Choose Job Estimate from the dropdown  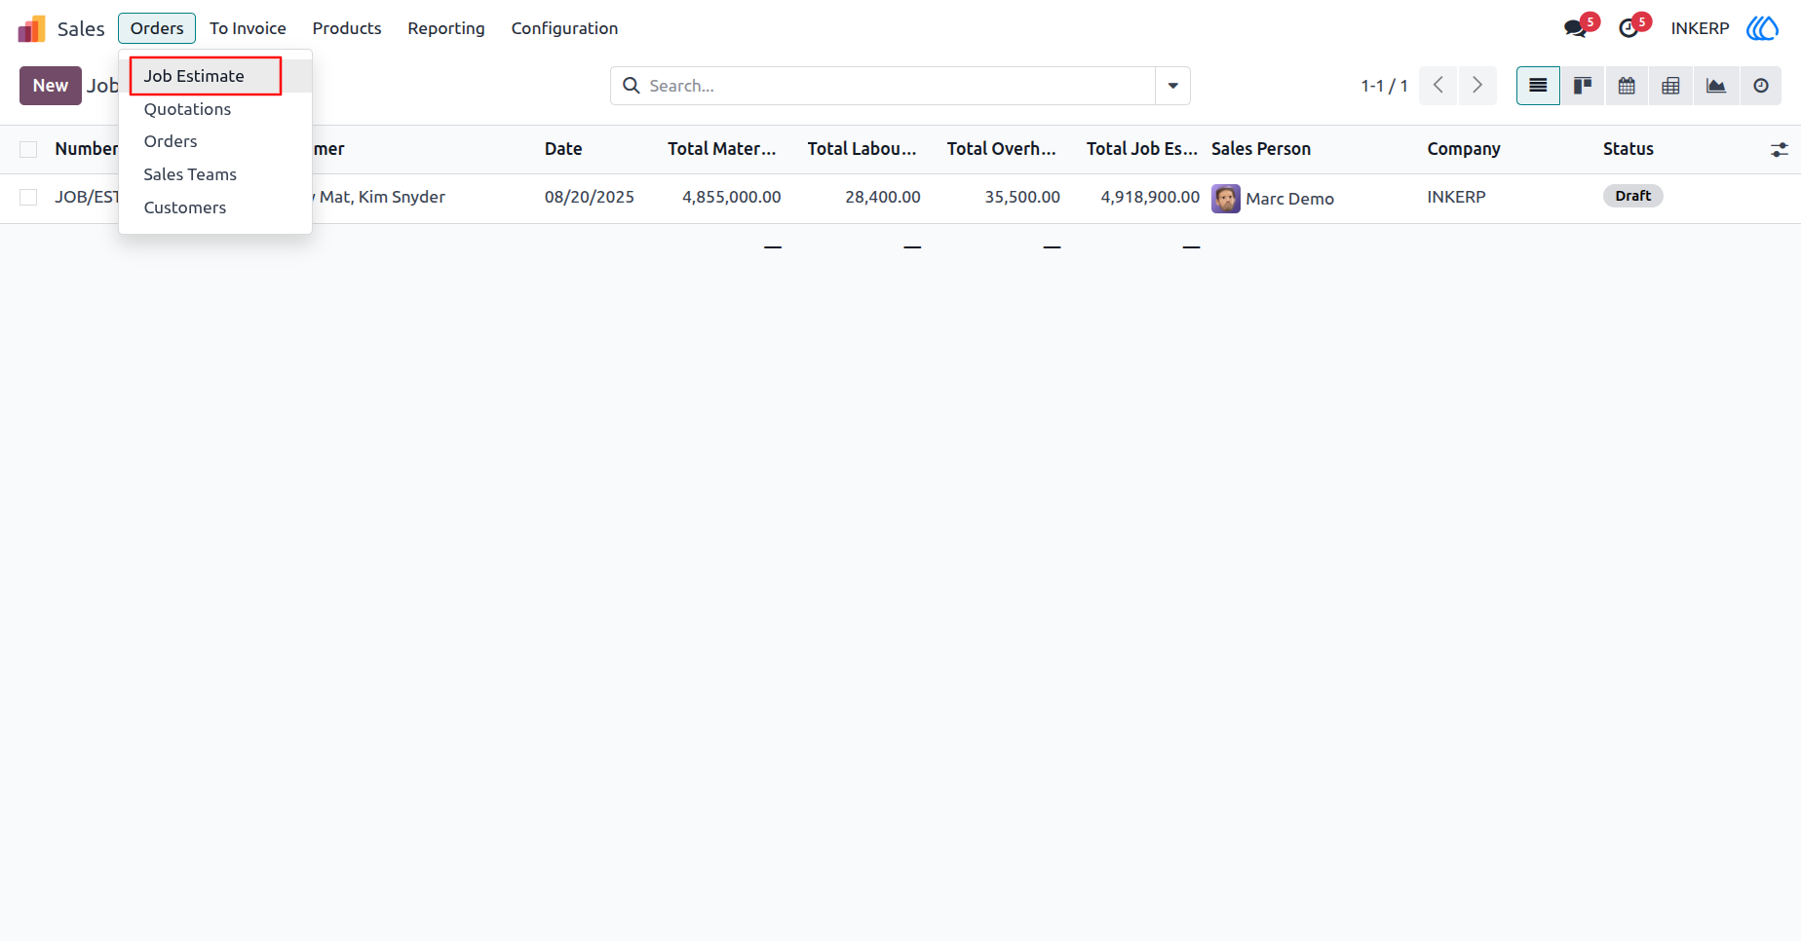215,76
